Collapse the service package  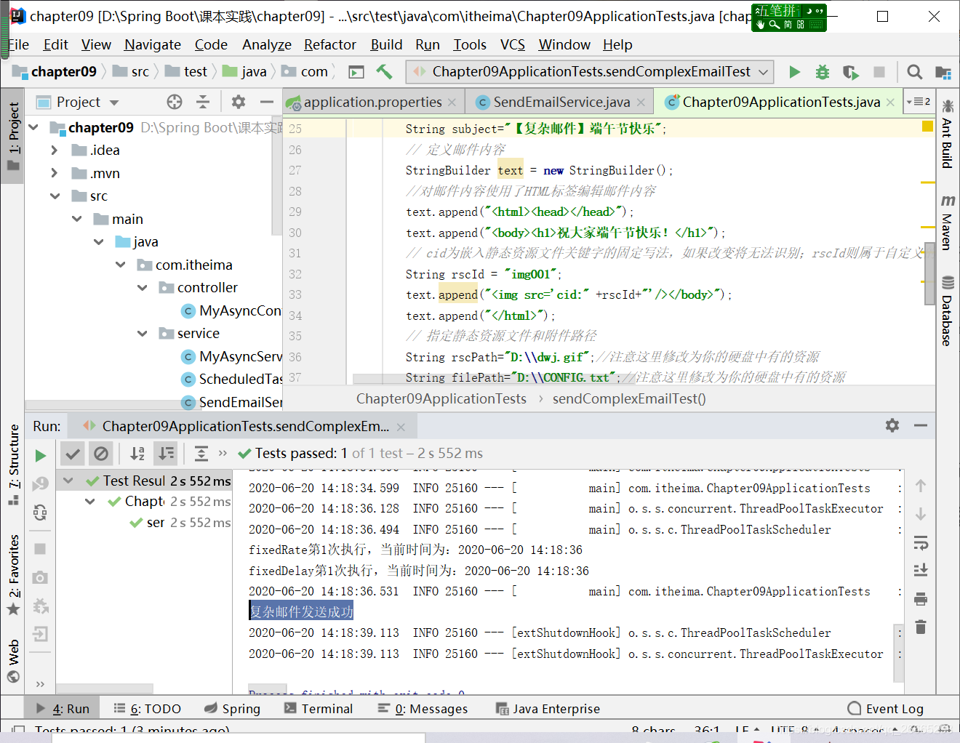pyautogui.click(x=143, y=334)
